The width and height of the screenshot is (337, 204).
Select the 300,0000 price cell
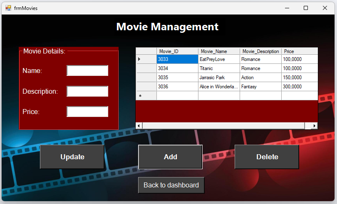tap(300, 87)
